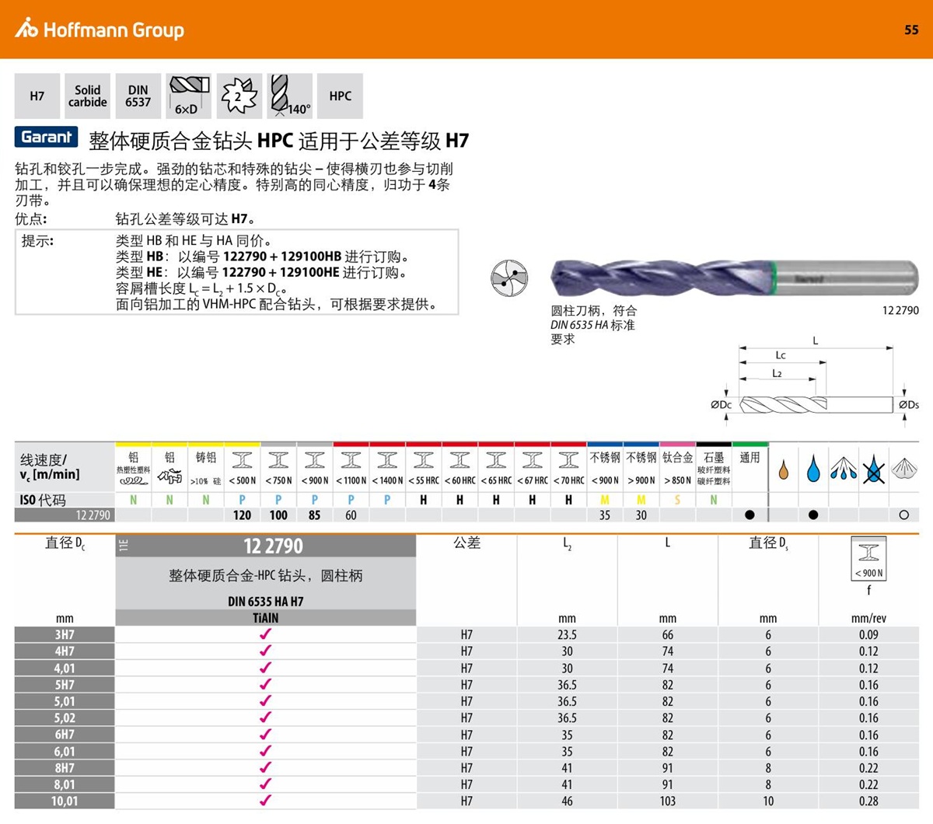Click the 石墨 material header

714,458
